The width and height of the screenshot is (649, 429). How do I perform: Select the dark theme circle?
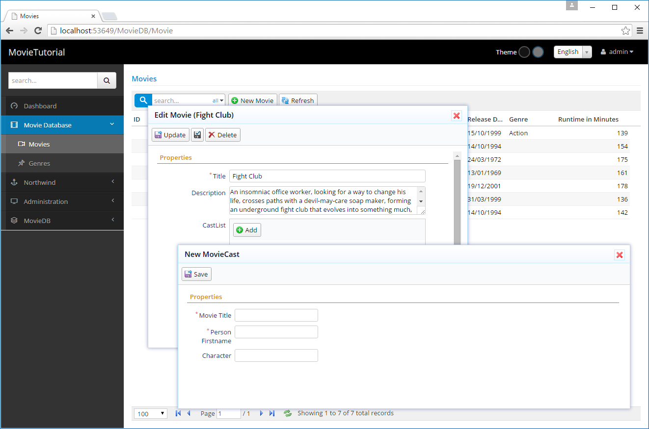(x=524, y=52)
